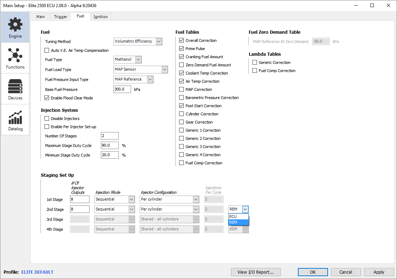397x279 pixels.
Task: Collapse the 2nd Stage REM dropdown arrow
Action: (245, 209)
